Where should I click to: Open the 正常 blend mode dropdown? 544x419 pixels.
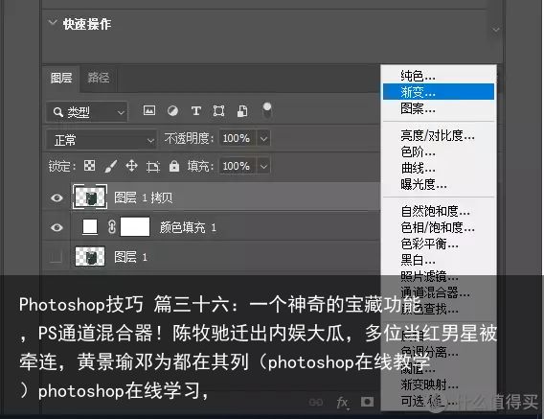coord(102,140)
